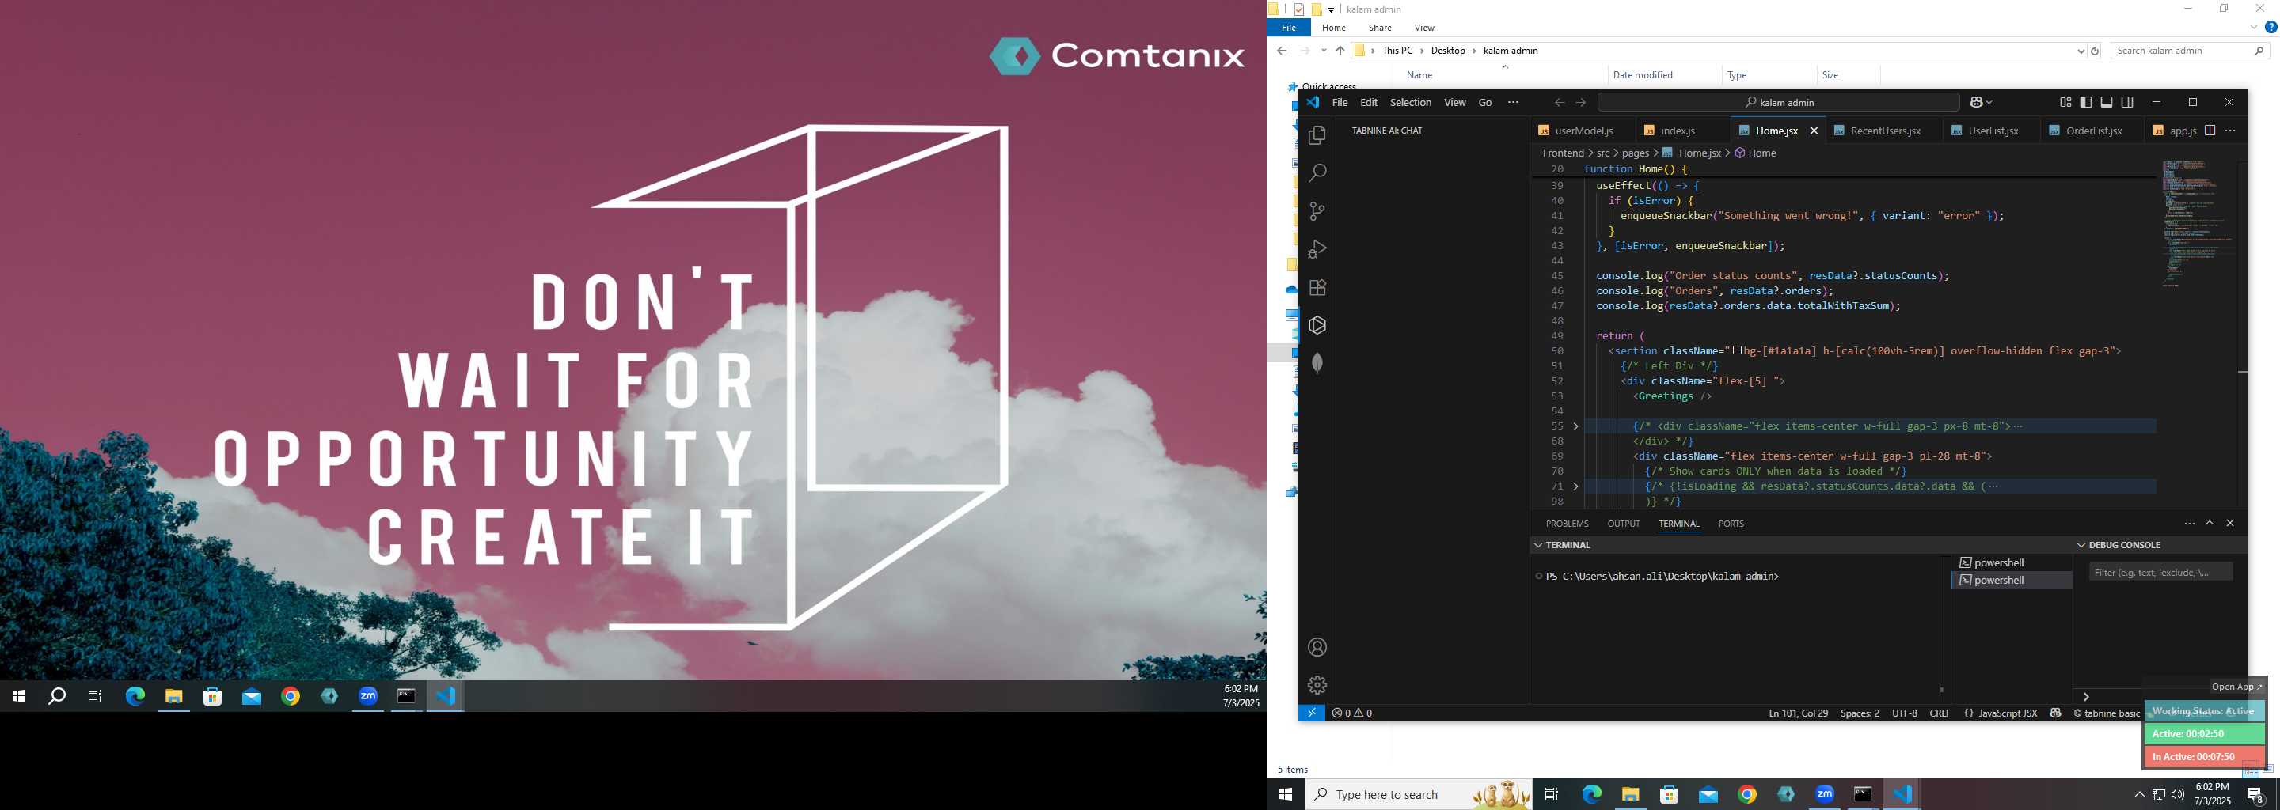Open the Manage gear icon in VS Code

tap(1317, 685)
